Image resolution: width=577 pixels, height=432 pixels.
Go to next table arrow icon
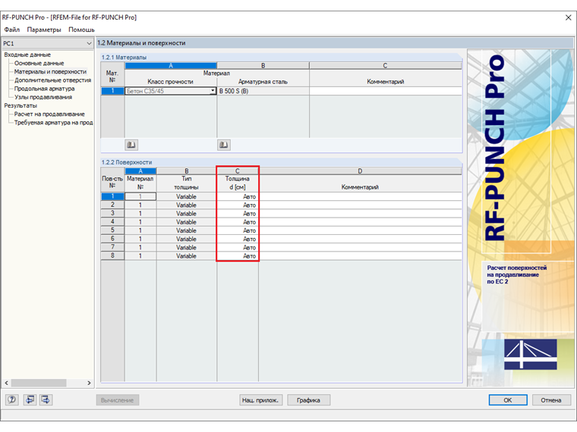46,399
